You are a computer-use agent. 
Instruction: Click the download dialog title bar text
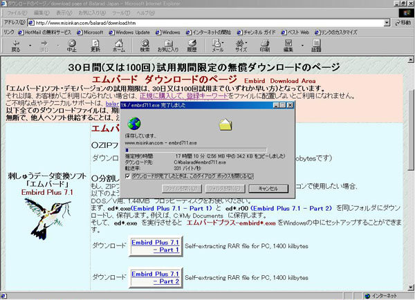(x=153, y=105)
